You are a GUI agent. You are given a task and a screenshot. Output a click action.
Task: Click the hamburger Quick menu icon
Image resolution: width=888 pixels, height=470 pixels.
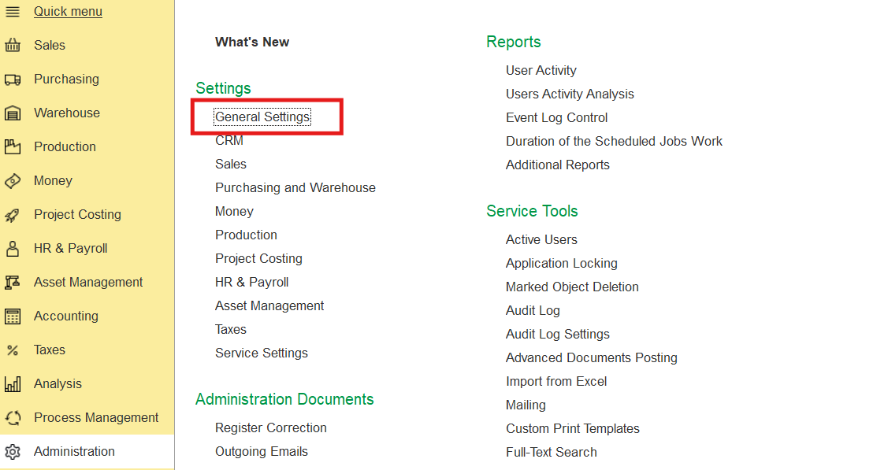(x=13, y=12)
